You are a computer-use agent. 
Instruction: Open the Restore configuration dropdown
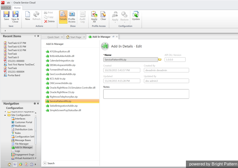point(124,17)
